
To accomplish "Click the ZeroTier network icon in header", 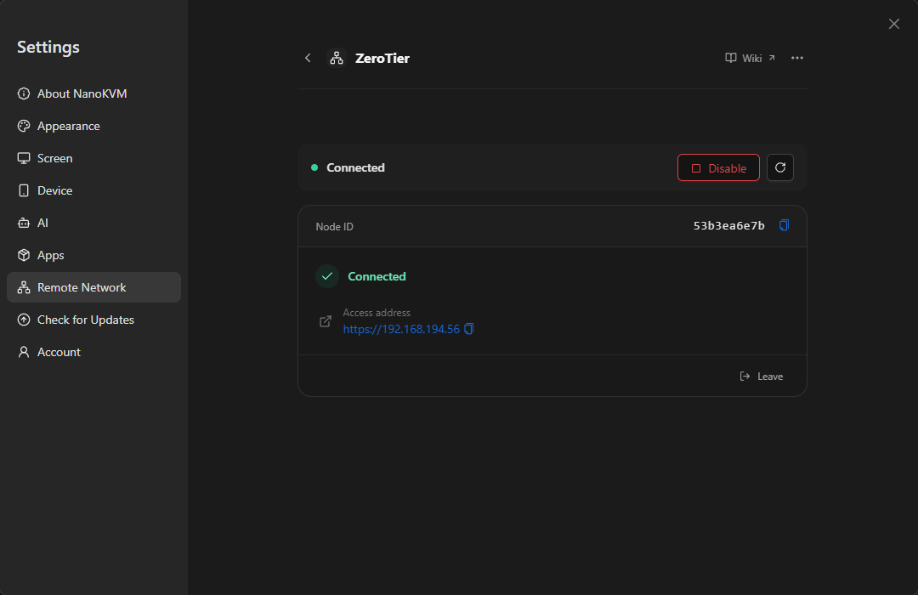I will [x=337, y=58].
